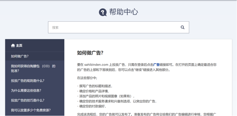The width and height of the screenshot is (237, 116).
Task: Click the bullet 添加产品的照片和视频图像
Action: tap(106, 96)
